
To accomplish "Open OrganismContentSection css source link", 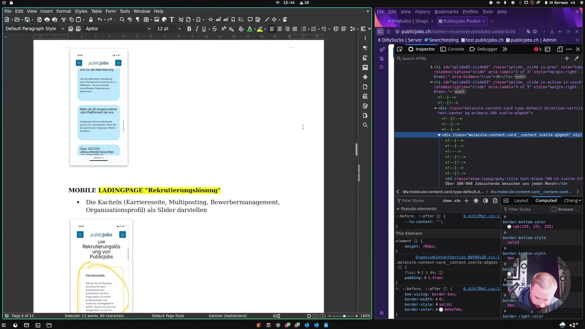I will click(x=457, y=257).
